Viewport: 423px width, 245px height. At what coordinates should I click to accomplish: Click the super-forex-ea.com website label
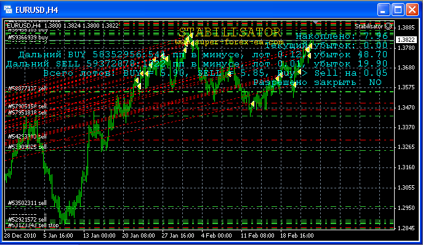tap(229, 42)
